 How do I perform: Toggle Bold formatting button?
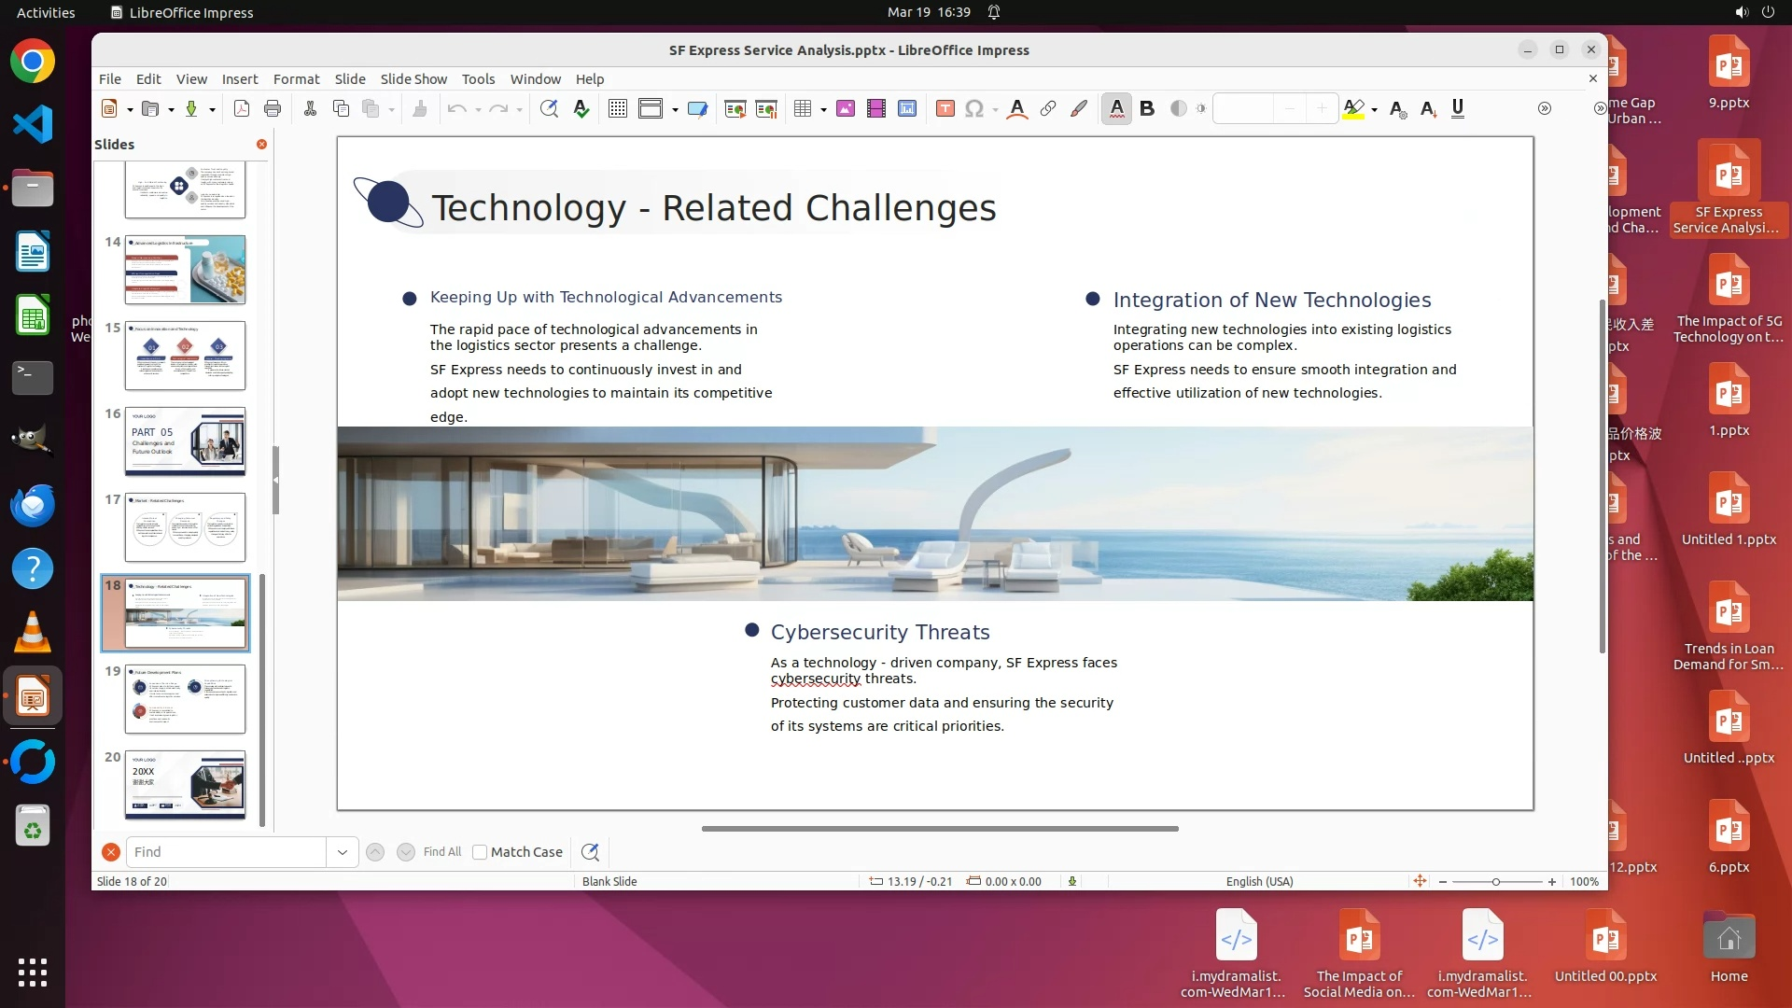coord(1147,109)
